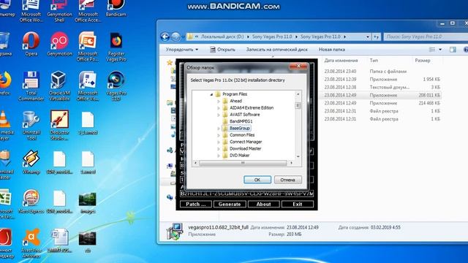
Task: Select the Microsoft Office Word desktop shortcut
Action: pyautogui.click(x=31, y=12)
